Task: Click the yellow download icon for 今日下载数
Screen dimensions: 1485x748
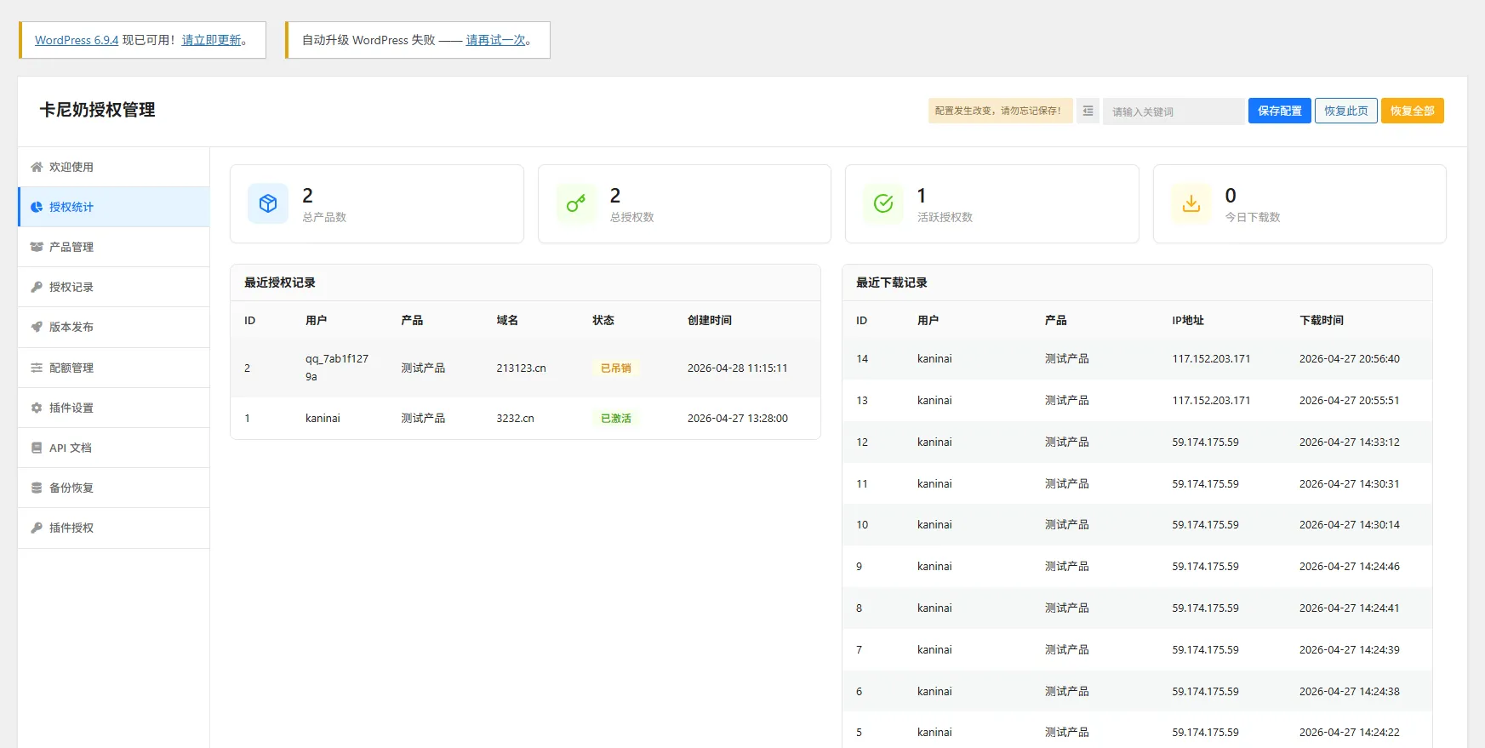Action: pyautogui.click(x=1191, y=203)
